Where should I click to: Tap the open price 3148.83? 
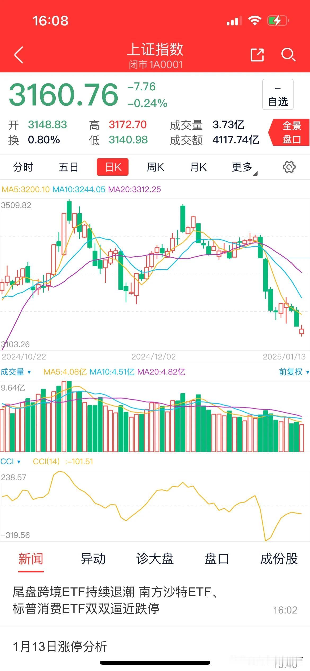(x=48, y=125)
